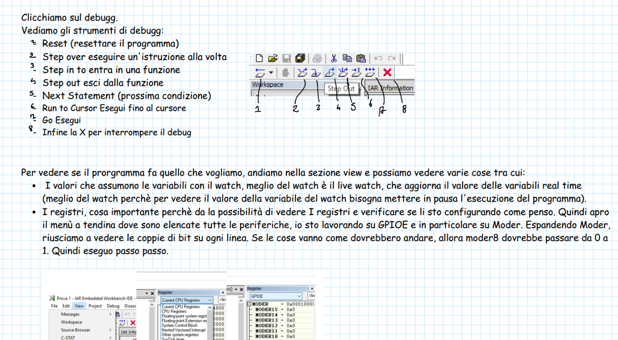Open the Debug menu
Viewport: 618px width, 340px height.
pos(113,306)
